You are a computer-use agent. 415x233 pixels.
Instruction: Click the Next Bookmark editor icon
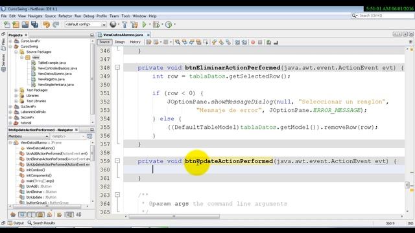click(x=221, y=42)
